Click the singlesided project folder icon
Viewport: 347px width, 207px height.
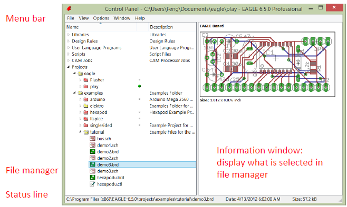[x=86, y=125]
